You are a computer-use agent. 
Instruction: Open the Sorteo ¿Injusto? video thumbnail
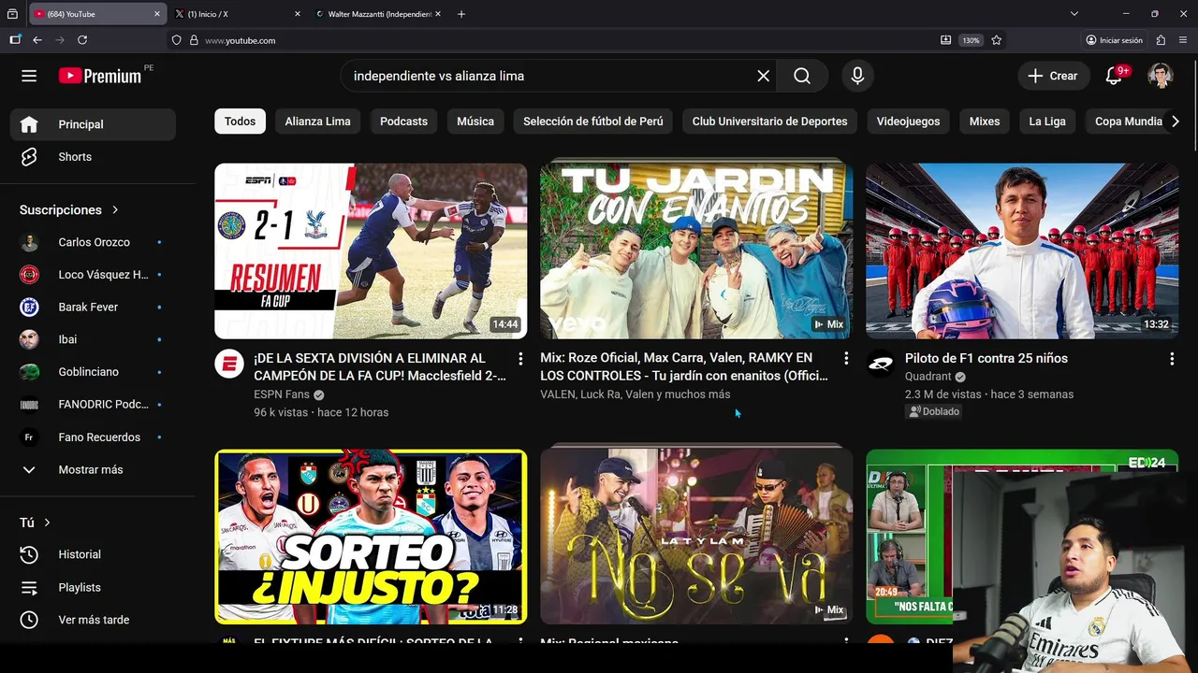[371, 537]
